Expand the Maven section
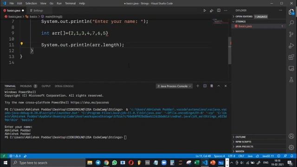The image size is (297, 167). tap(258, 151)
